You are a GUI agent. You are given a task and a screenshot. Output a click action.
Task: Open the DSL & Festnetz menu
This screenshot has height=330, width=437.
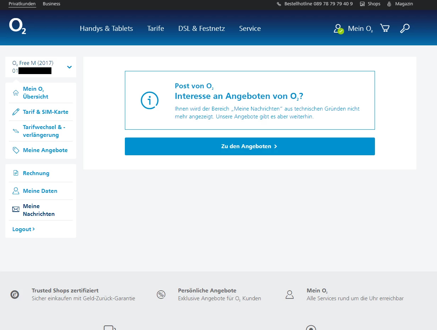201,29
